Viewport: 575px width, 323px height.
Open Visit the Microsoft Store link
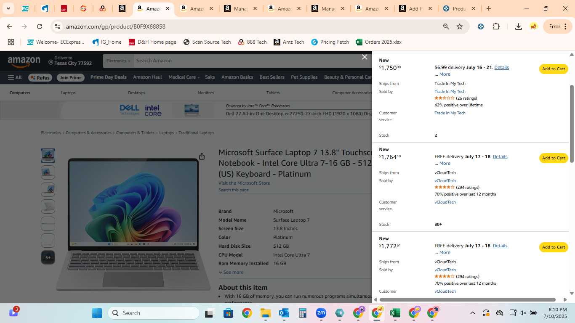pos(244,183)
